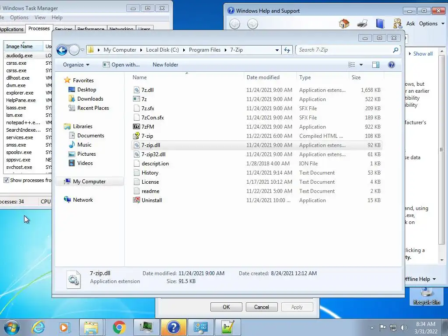Expand the arrow after My Computer in breadcrumb
The image size is (448, 336).
[x=141, y=50]
